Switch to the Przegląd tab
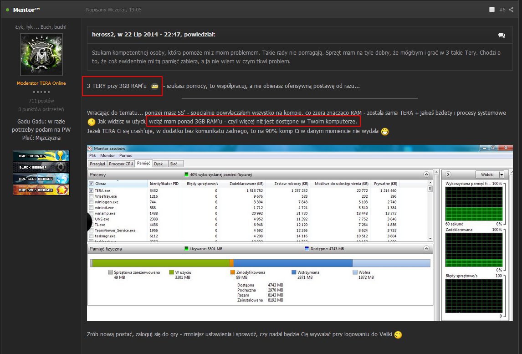This screenshot has width=522, height=354. pos(97,164)
